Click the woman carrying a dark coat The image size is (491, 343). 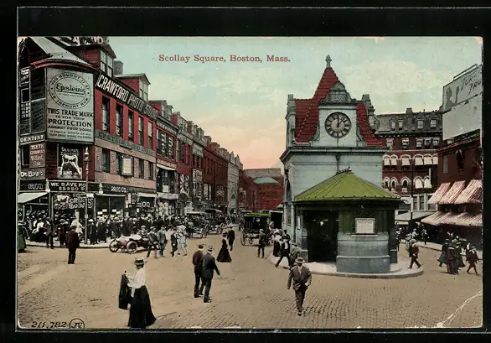click(137, 293)
